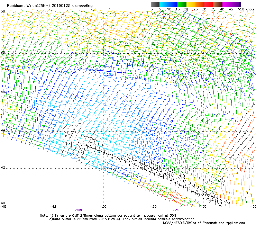Click the latitude '48' axis label
This screenshot has height=225, width=256.
(3, 53)
